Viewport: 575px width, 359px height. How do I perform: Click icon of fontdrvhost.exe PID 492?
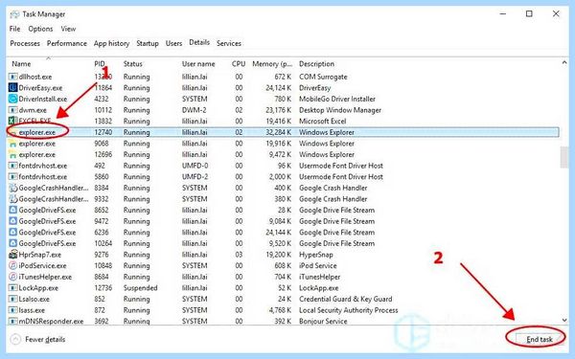pyautogui.click(x=13, y=166)
